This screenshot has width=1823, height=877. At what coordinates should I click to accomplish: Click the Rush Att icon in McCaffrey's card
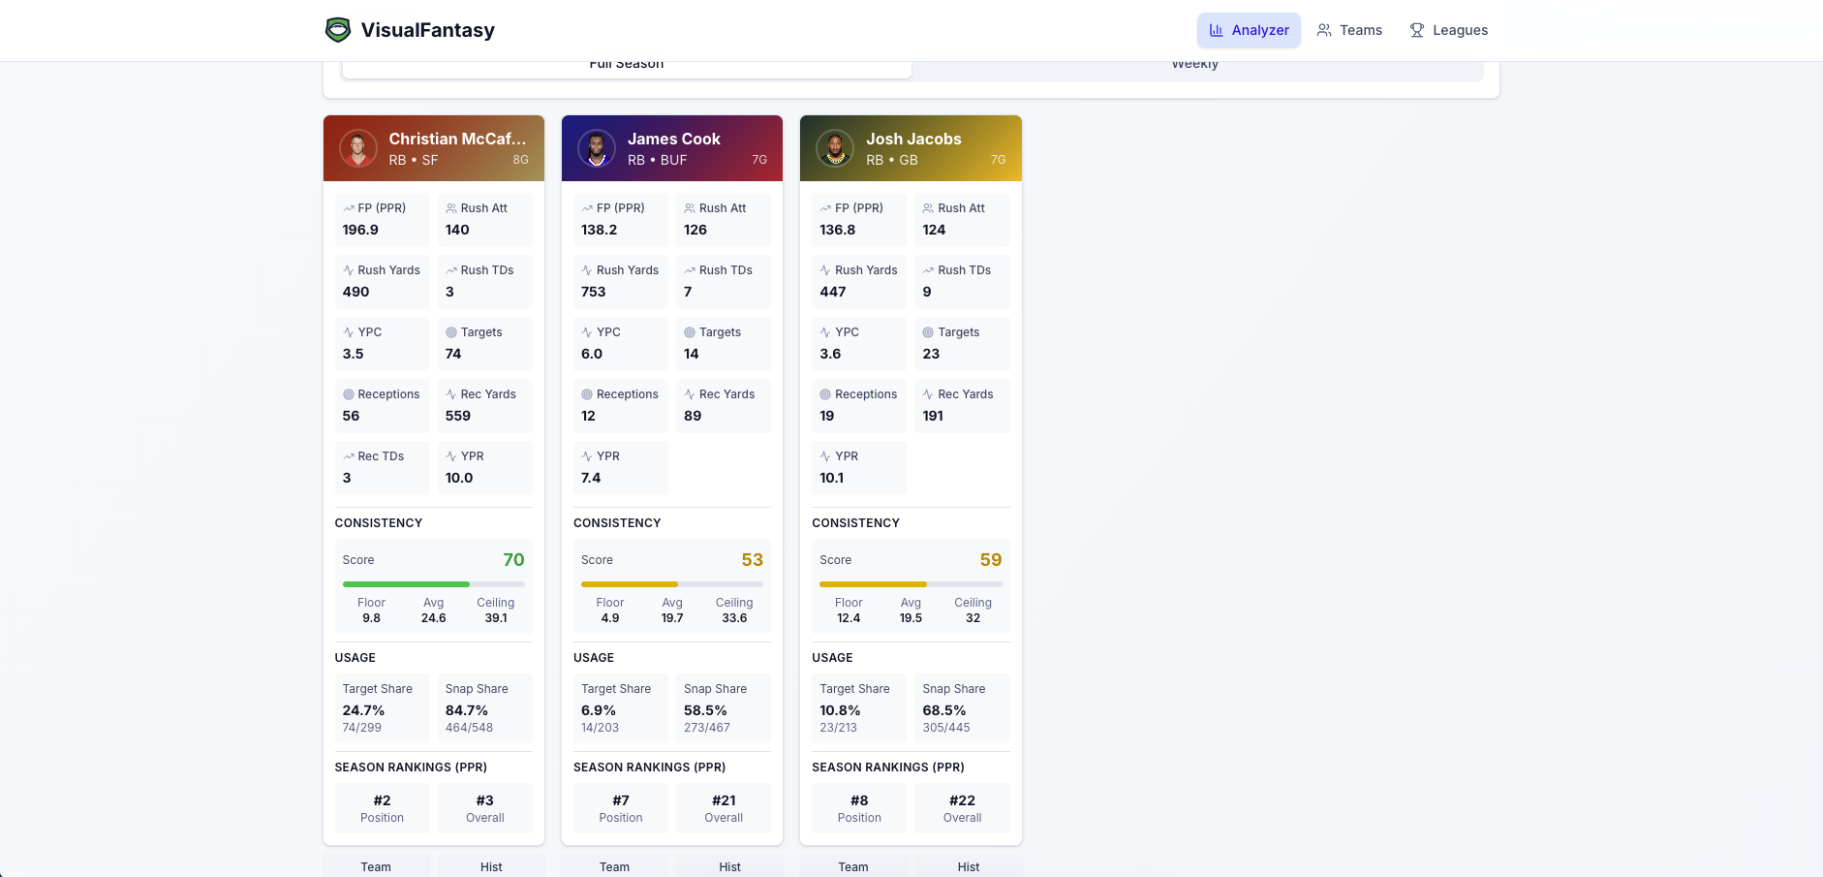click(x=451, y=208)
